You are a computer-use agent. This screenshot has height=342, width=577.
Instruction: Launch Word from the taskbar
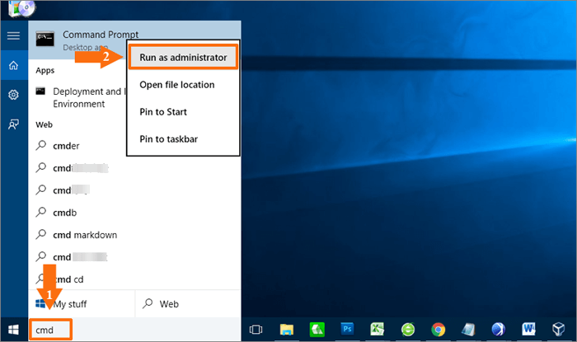point(528,329)
